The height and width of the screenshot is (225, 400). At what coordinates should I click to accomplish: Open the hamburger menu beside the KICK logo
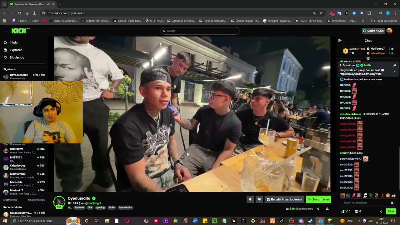coord(6,31)
